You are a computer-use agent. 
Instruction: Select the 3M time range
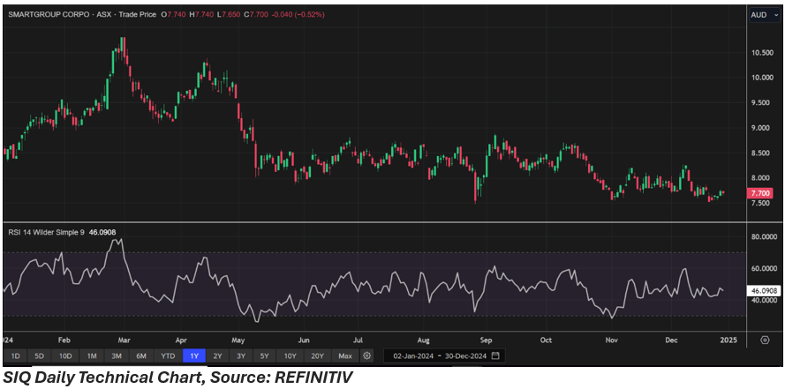click(117, 356)
